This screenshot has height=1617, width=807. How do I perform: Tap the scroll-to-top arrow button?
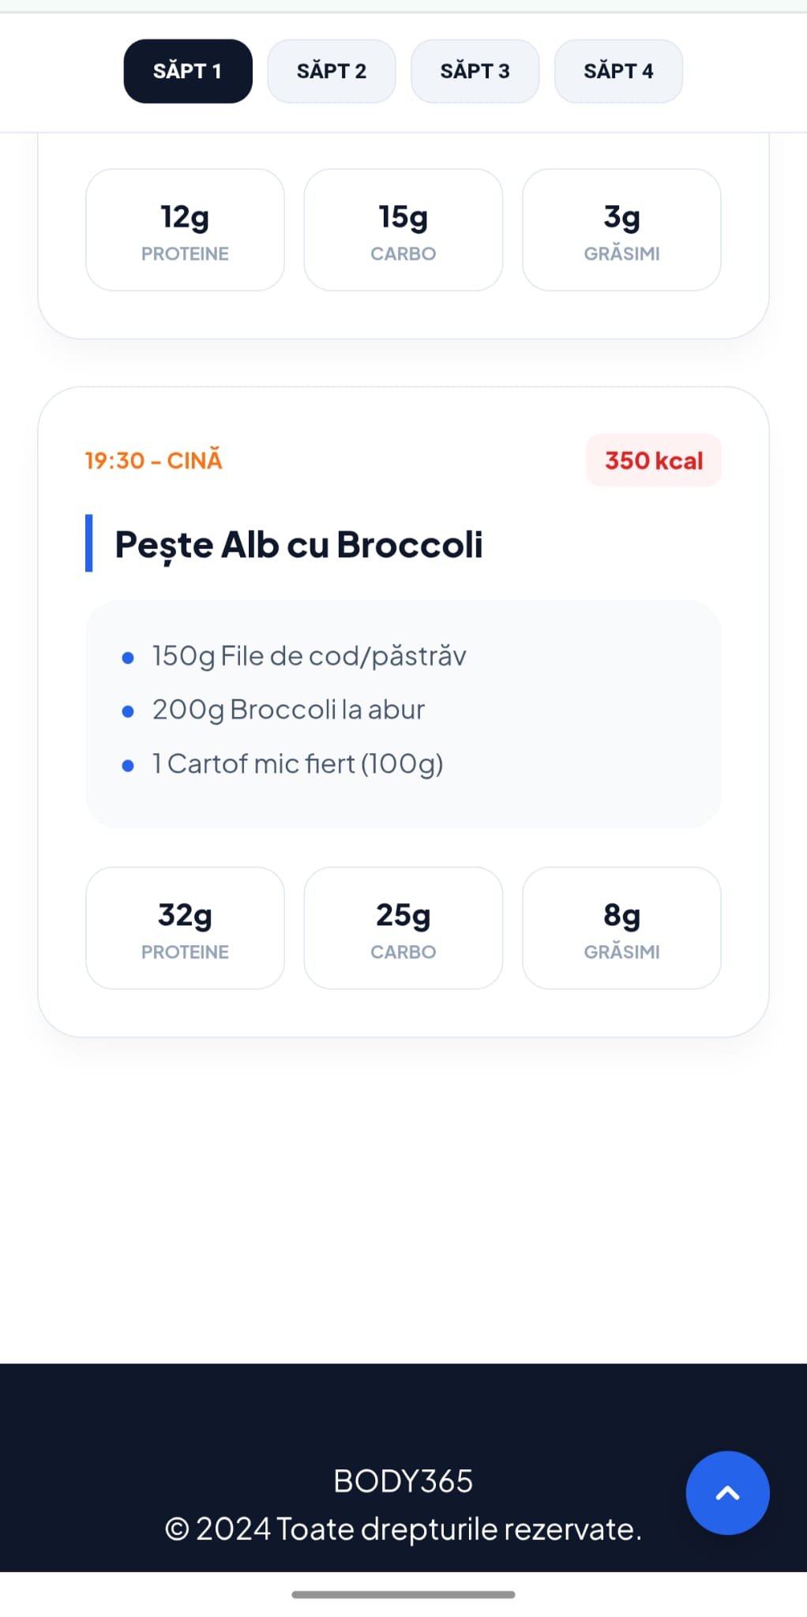coord(727,1492)
